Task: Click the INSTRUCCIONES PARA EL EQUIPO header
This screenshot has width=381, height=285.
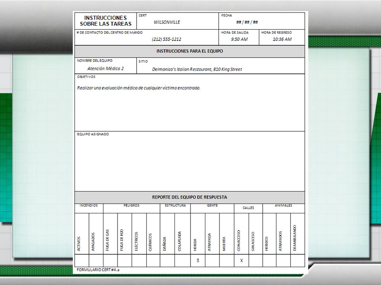Action: coord(189,51)
